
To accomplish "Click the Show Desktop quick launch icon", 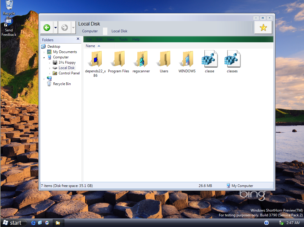I will tap(40, 223).
